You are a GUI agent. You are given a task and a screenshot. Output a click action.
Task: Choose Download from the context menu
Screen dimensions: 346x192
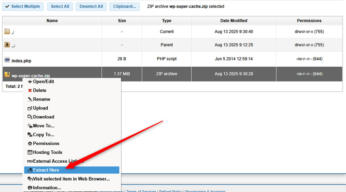44,117
